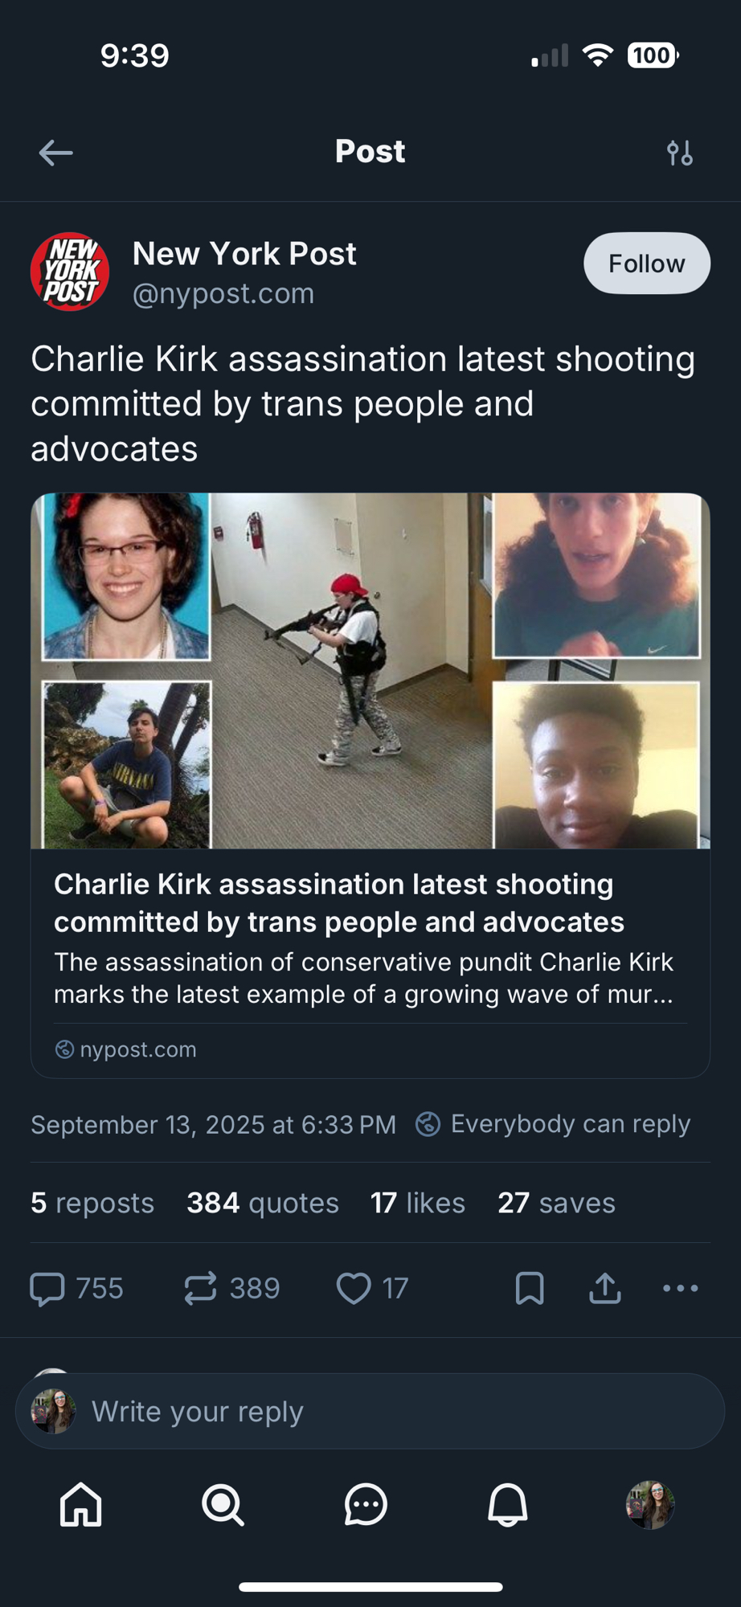
Task: Tap the Write your reply field
Action: click(370, 1411)
